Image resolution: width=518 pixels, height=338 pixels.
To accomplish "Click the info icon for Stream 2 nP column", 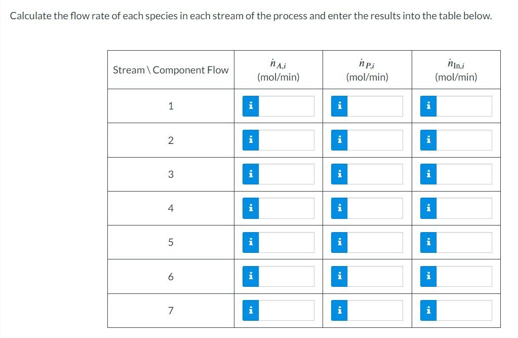I will (x=339, y=140).
